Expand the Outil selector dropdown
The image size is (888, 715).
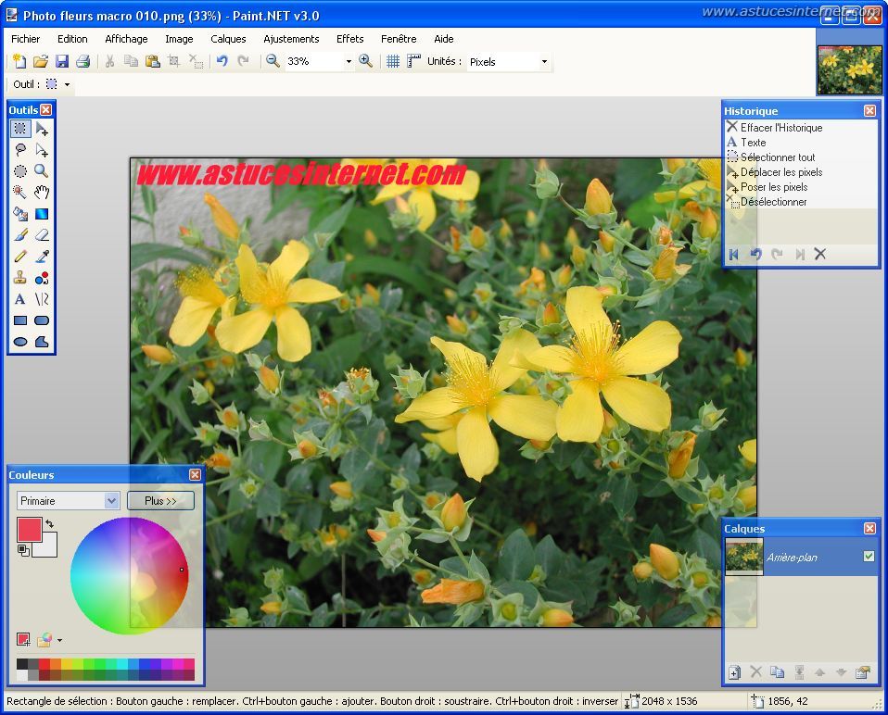67,85
